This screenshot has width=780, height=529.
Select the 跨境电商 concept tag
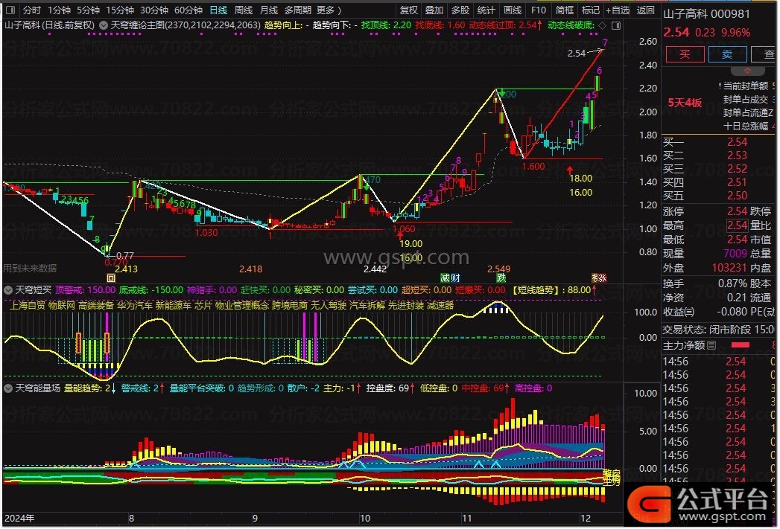click(290, 306)
